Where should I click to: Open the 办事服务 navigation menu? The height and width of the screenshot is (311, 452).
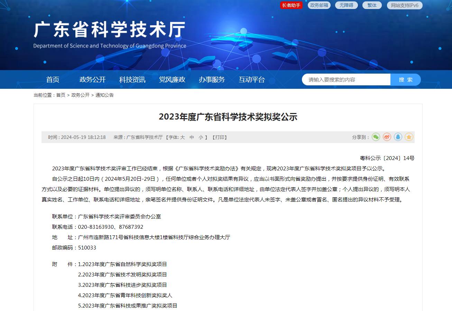point(212,79)
